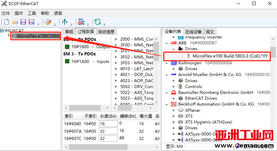This screenshot has height=151, width=277.
Task: Expand the EtherCAT Drives node
Action: pyautogui.click(x=173, y=98)
